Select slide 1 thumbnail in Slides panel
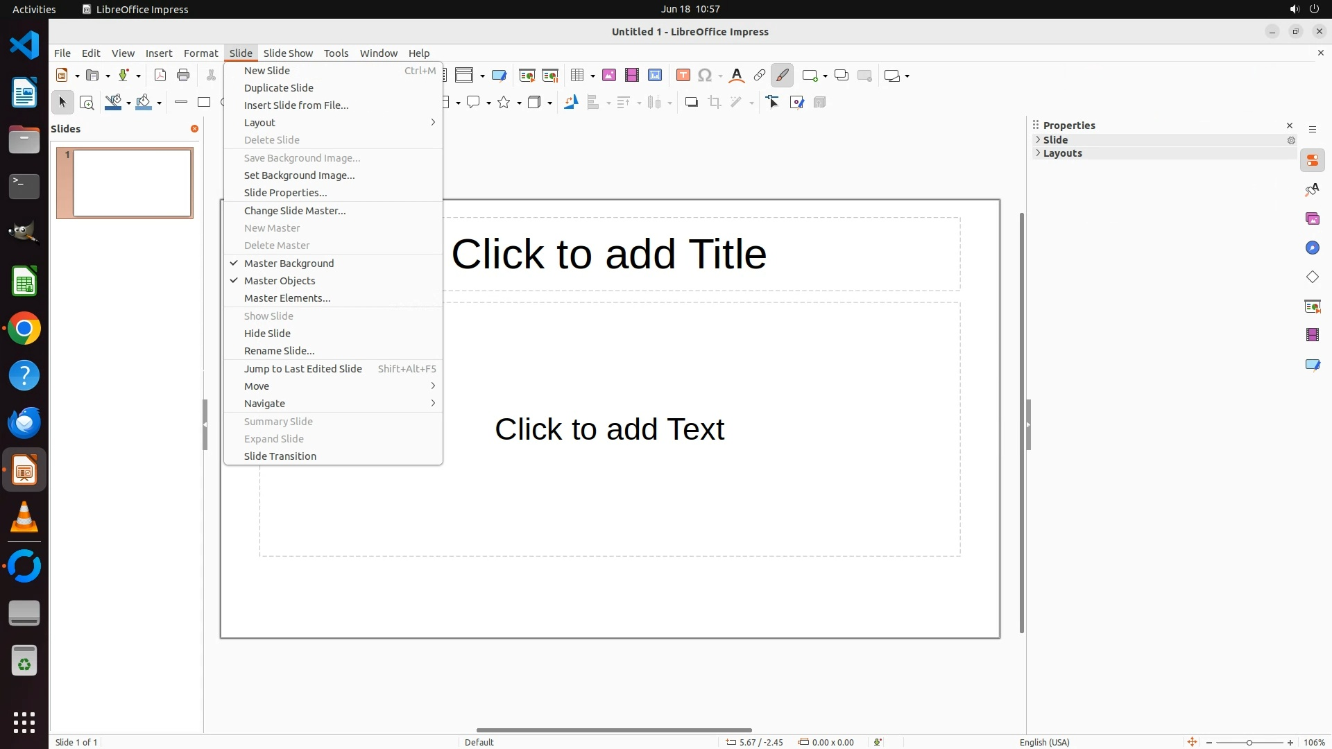 132,183
